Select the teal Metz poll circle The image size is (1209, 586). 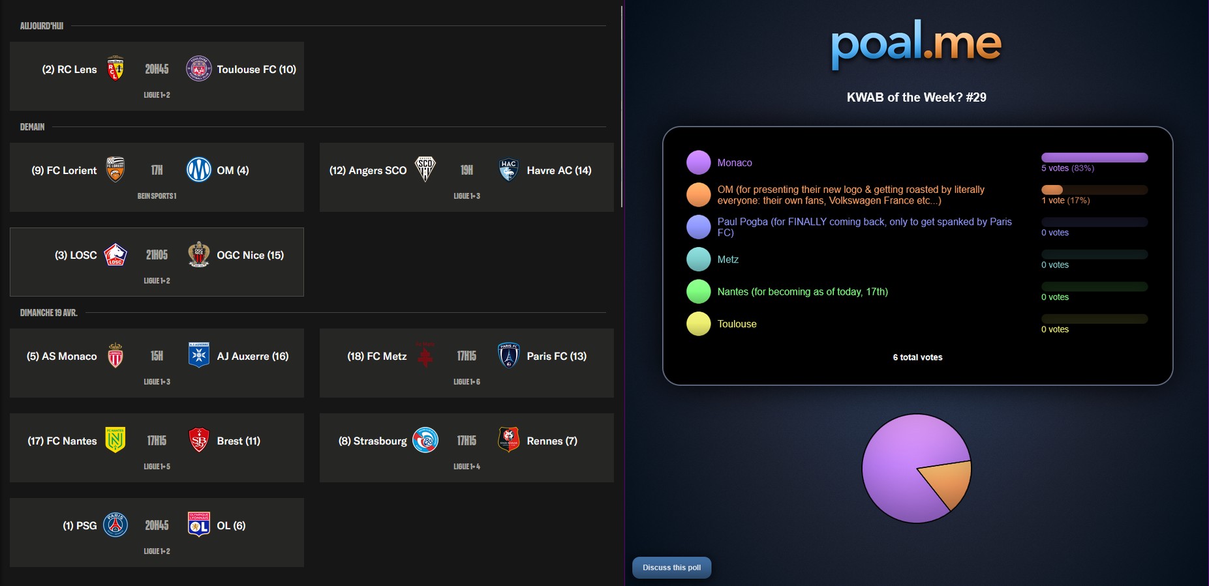[698, 259]
